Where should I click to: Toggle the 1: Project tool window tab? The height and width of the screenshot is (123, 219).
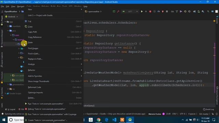click(2, 20)
